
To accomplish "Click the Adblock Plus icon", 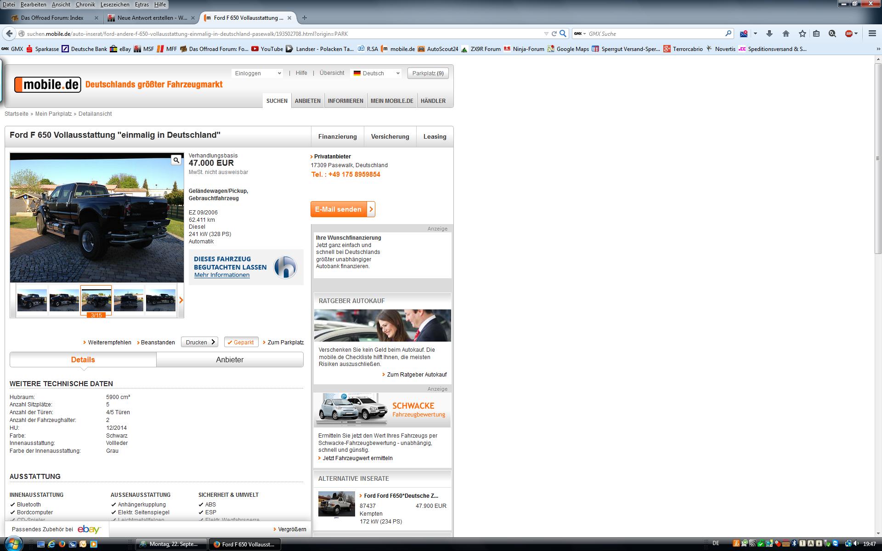I will [x=849, y=34].
